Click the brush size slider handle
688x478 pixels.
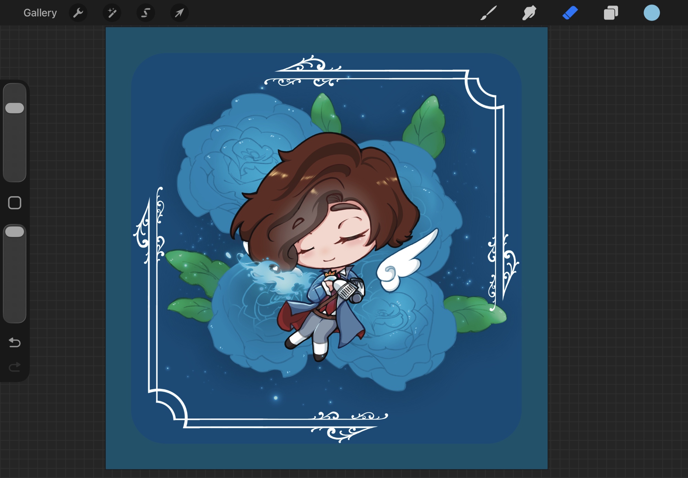15,108
